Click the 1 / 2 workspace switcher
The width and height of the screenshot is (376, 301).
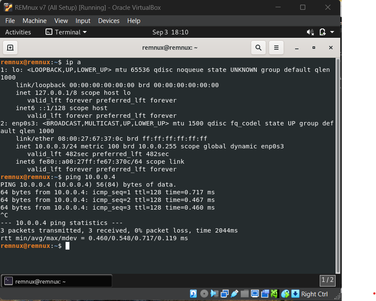pos(327,281)
